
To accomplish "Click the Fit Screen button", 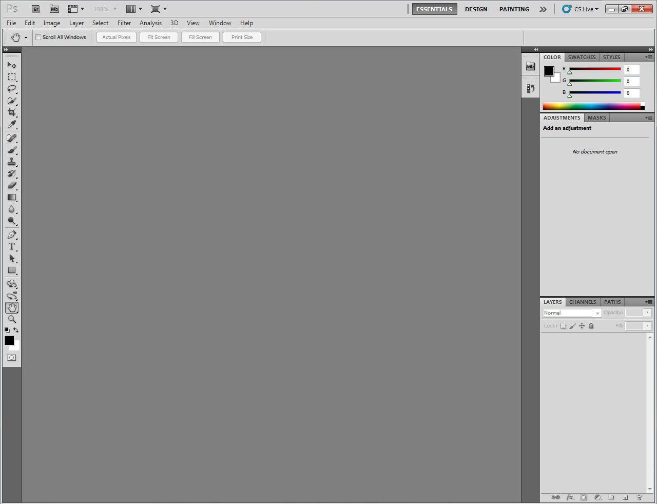I will tap(159, 37).
